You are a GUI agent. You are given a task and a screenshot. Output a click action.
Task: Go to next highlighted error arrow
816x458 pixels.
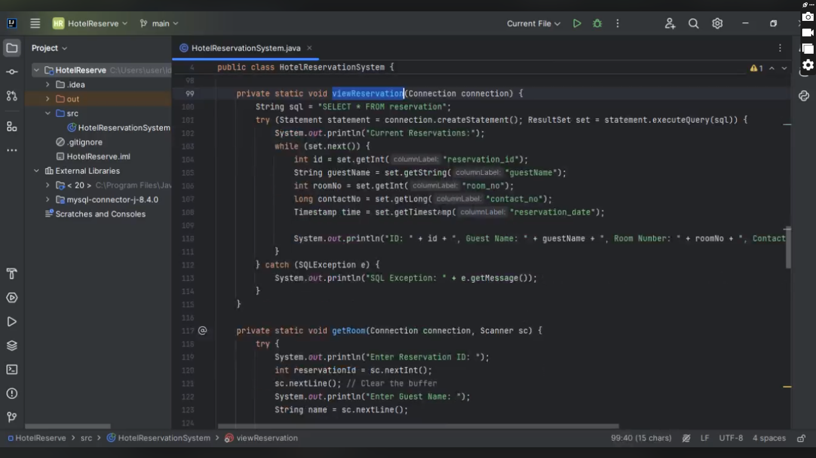(x=784, y=69)
